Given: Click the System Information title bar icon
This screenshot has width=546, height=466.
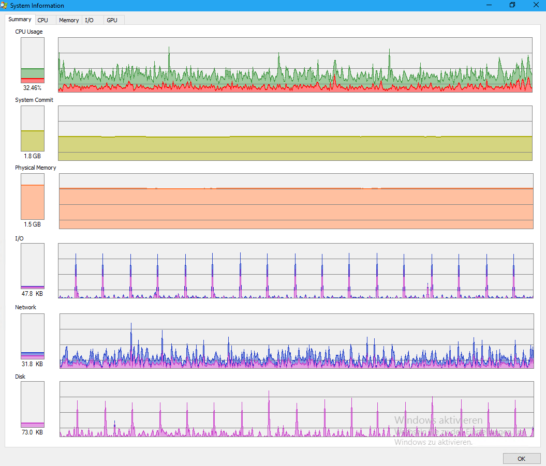Looking at the screenshot, I should click(x=5, y=6).
